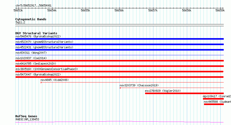The height and width of the screenshot is (125, 231).
Task: Click the 5q11.2 band label
Action: tap(20, 22)
